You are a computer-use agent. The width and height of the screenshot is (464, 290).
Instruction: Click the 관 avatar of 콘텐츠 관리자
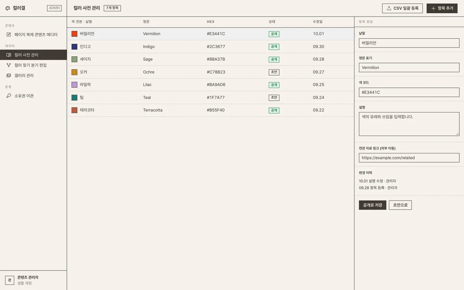click(x=10, y=280)
